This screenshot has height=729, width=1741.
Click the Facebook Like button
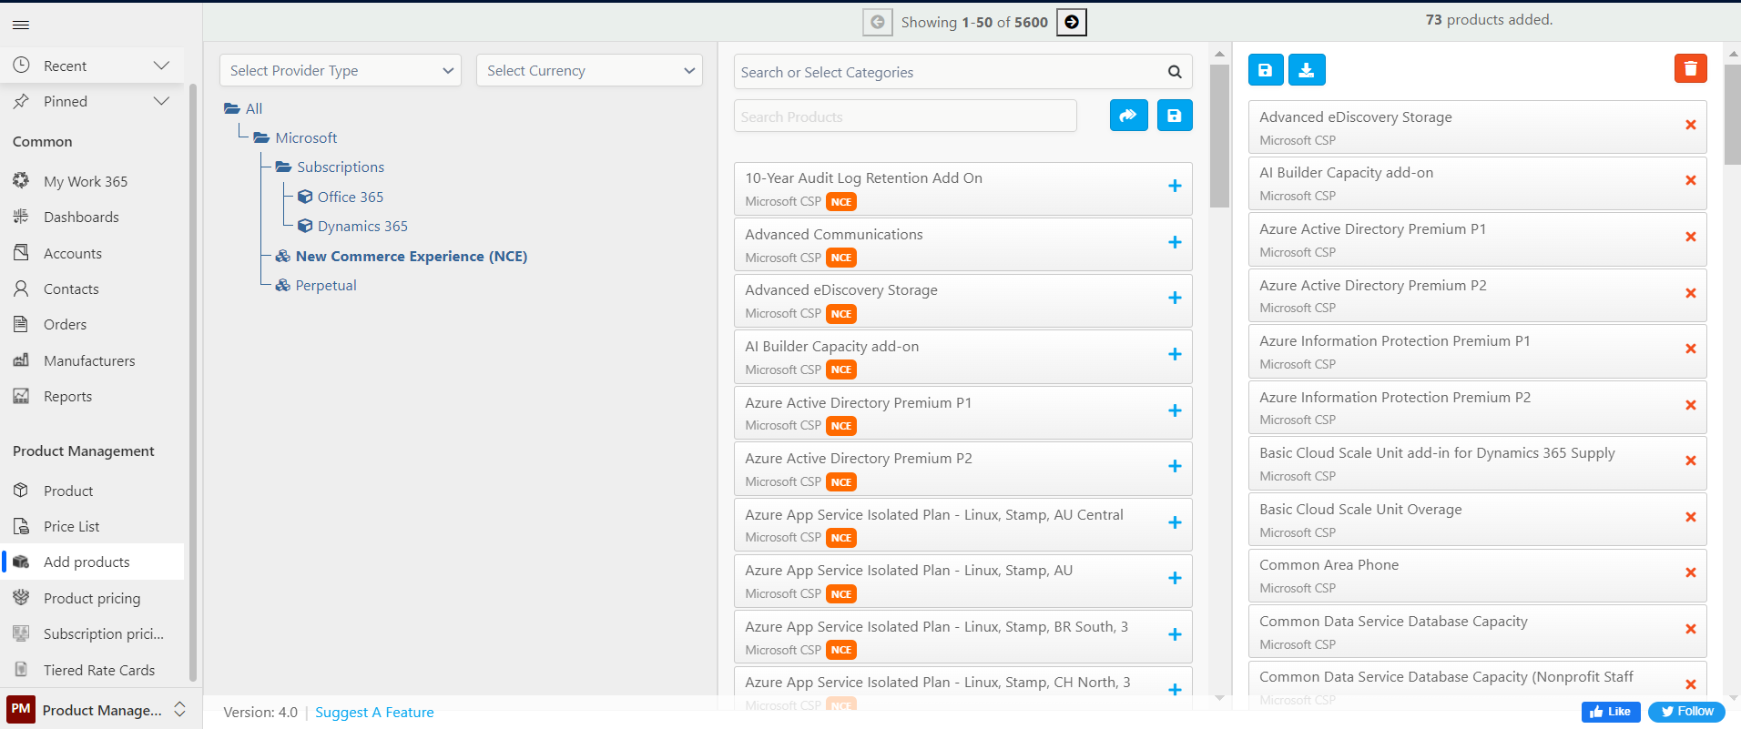(1611, 712)
